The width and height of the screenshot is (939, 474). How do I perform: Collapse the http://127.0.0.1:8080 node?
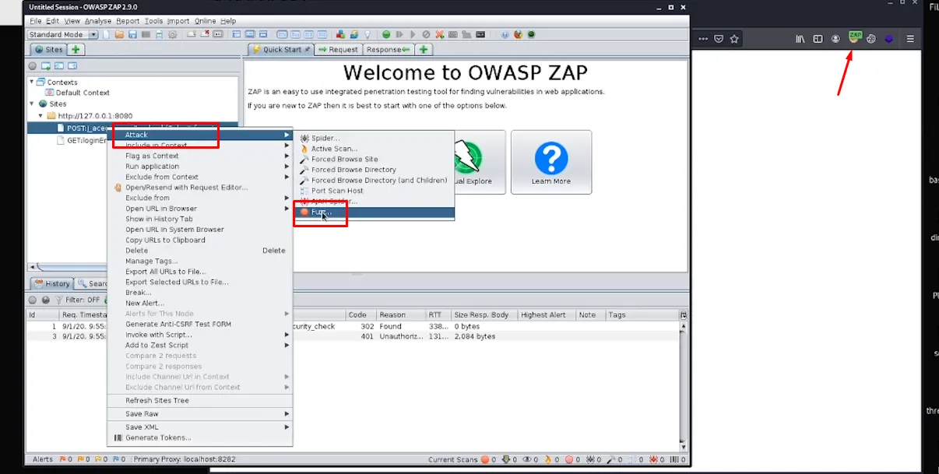coord(41,115)
